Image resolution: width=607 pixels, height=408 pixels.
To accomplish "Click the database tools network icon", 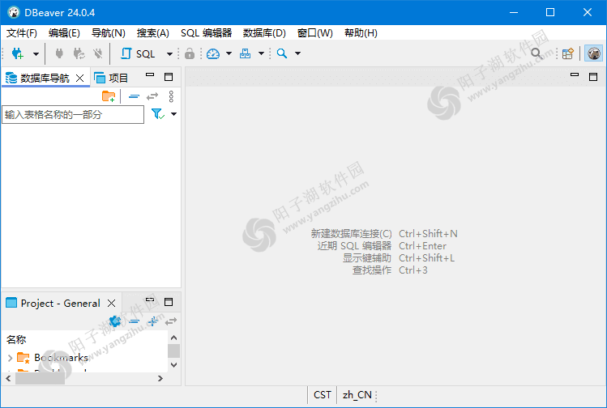I will 245,53.
